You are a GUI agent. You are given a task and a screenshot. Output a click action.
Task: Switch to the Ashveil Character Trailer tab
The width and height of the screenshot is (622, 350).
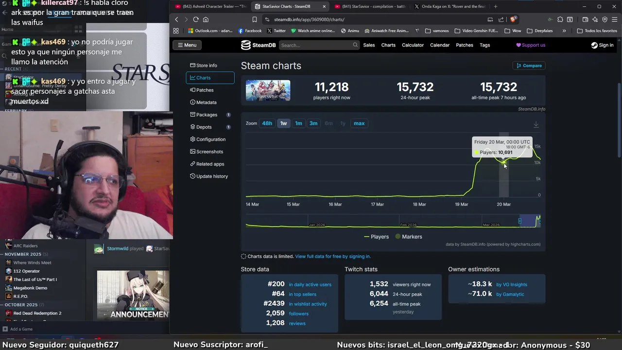(x=210, y=6)
